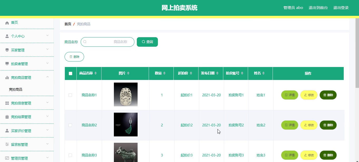Open the 竞拍商品 submenu item

tap(27, 89)
